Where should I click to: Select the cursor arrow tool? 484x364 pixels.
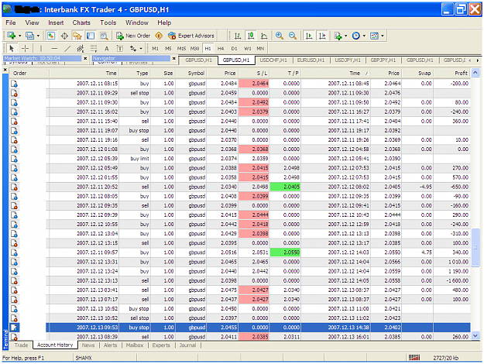pyautogui.click(x=12, y=49)
